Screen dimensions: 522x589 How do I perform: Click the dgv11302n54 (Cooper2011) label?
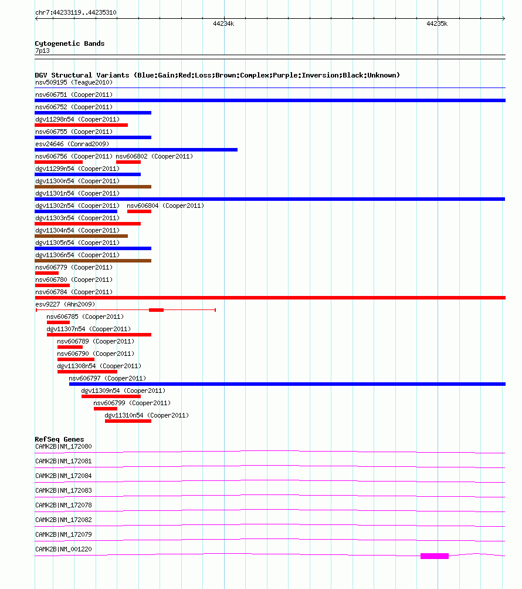pos(77,206)
